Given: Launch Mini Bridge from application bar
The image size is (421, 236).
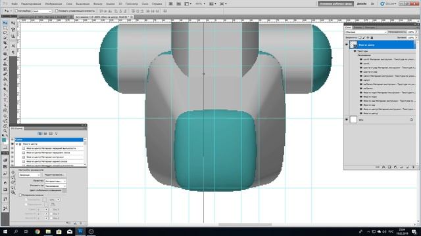Looking at the screenshot, I should coord(178,4).
